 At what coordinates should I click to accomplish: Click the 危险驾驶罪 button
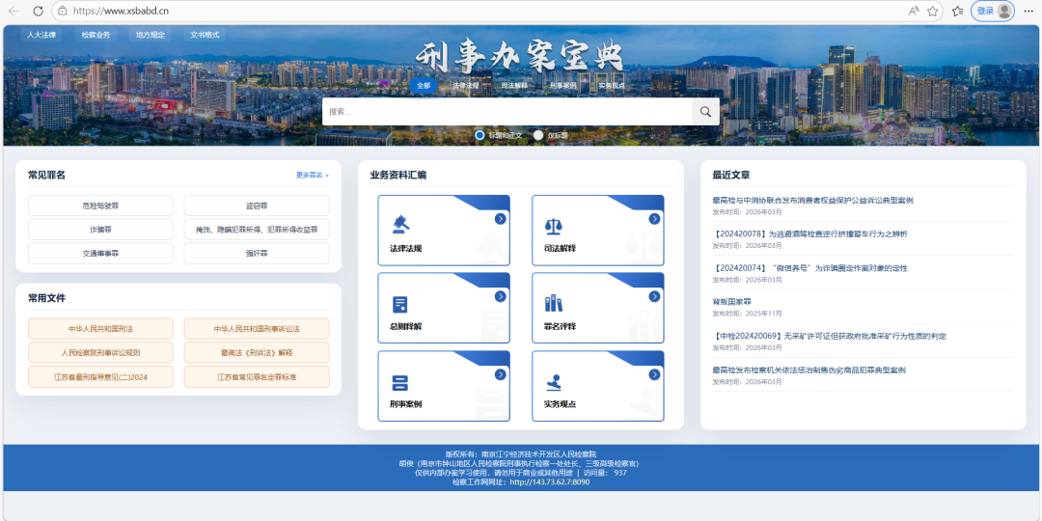click(100, 206)
